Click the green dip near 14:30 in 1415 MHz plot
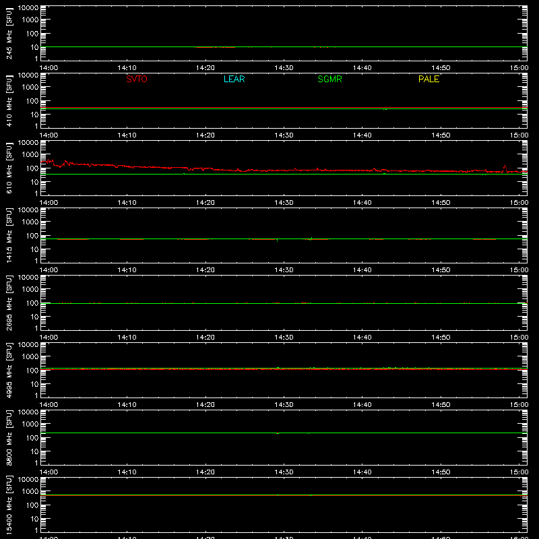Image resolution: width=539 pixels, height=539 pixels. [277, 240]
